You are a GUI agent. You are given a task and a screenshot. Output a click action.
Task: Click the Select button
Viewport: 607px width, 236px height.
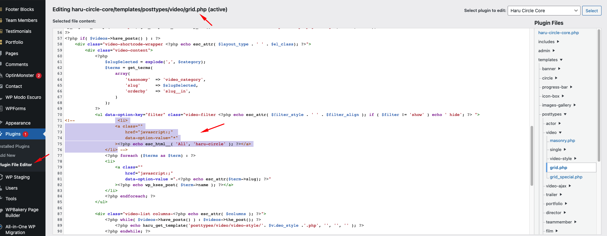tap(592, 11)
